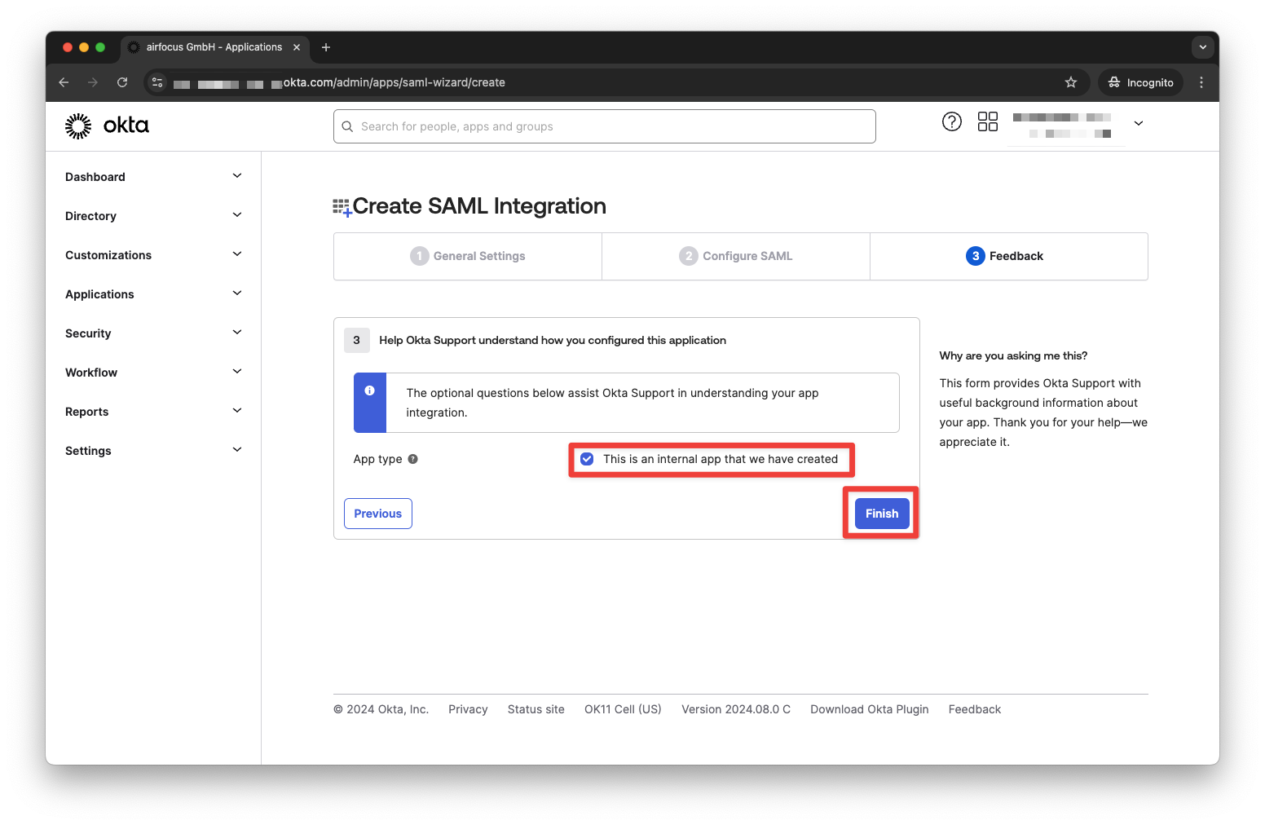
Task: Click the user account name in header
Action: 1062,125
